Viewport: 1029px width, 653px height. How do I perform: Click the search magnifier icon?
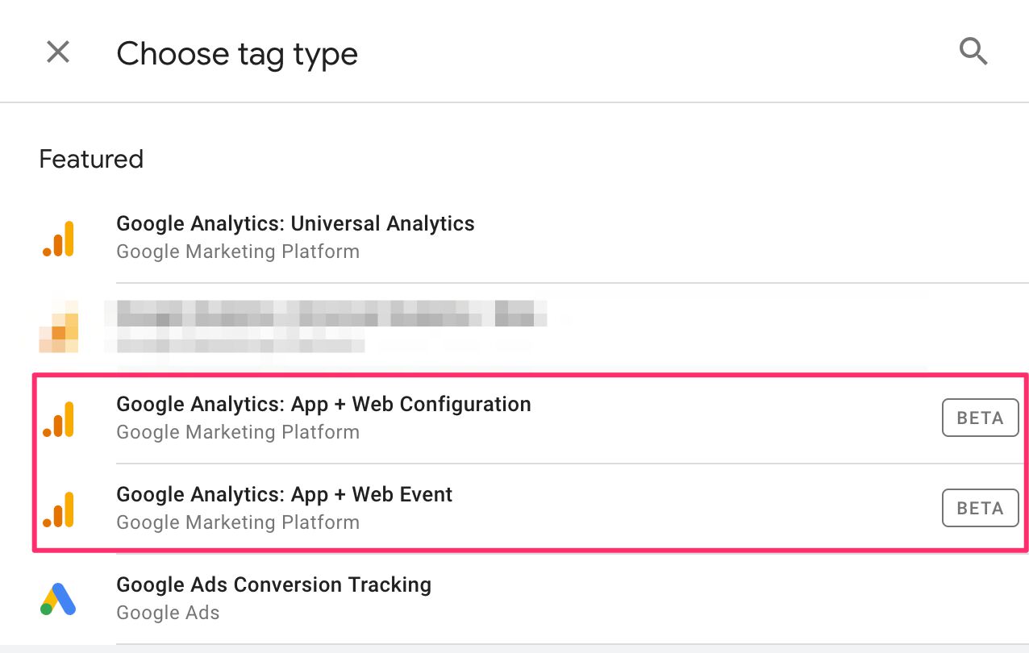pos(973,52)
